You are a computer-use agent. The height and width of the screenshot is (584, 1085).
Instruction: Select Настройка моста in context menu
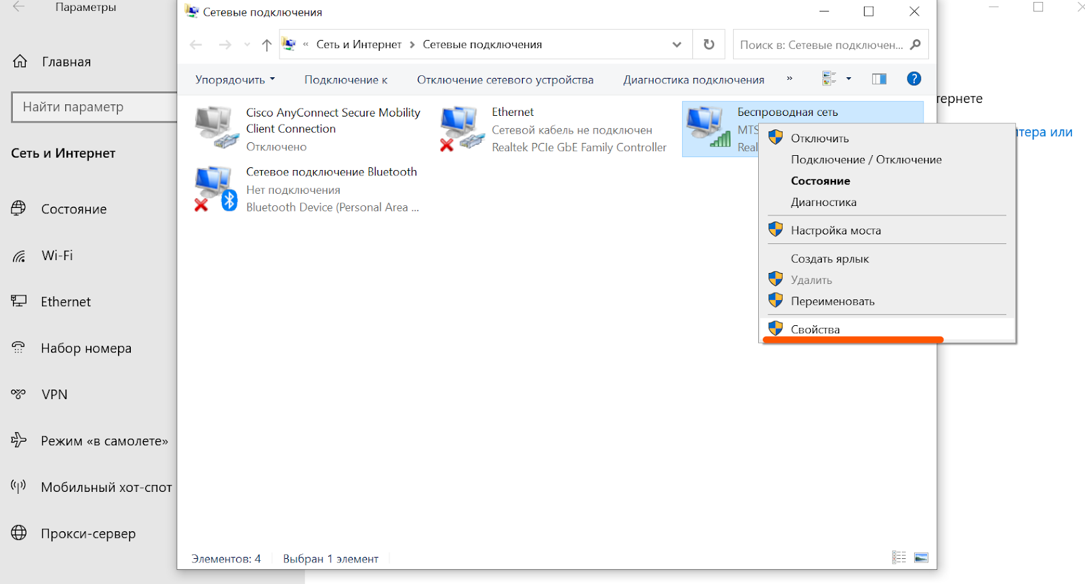[887, 230]
